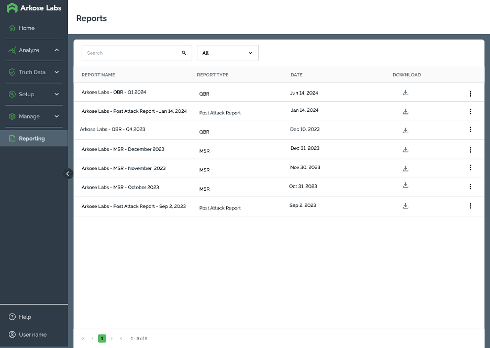Viewport: 490px width, 348px height.
Task: Open more options for QBR Q4 2023 row
Action: pos(470,130)
